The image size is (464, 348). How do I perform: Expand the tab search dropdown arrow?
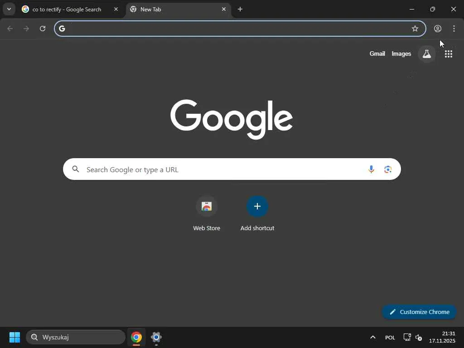click(9, 9)
